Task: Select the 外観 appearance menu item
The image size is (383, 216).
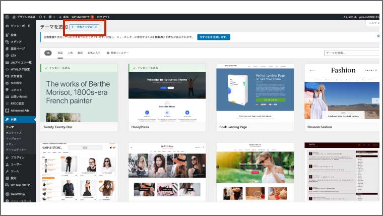Action: coord(20,120)
